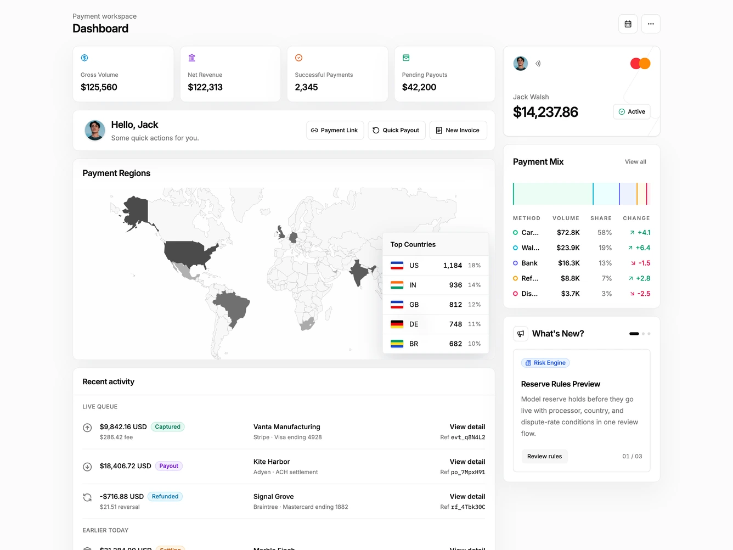Click the Successful Payments checkmark icon
The width and height of the screenshot is (733, 550).
tap(299, 58)
